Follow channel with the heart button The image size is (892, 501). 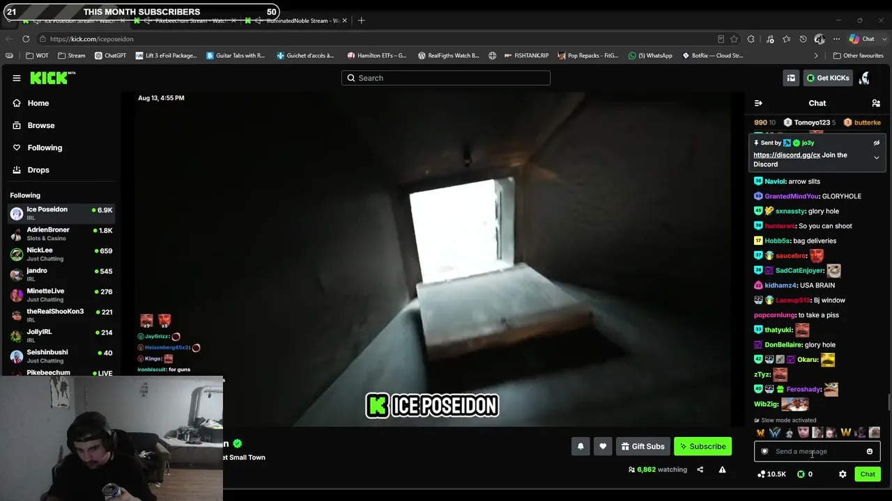pyautogui.click(x=603, y=447)
